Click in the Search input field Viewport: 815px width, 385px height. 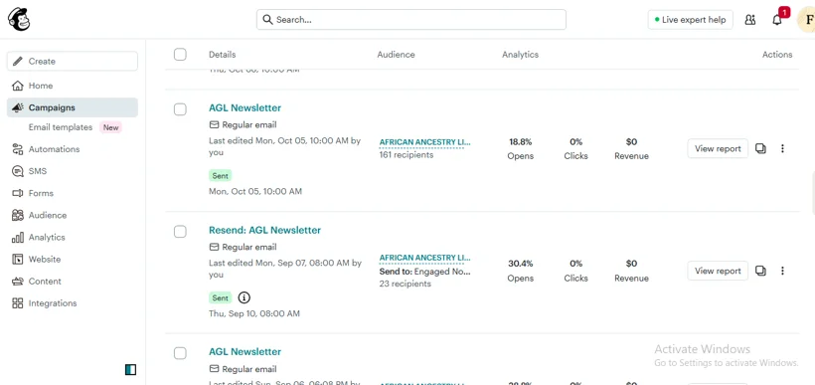[x=411, y=20]
